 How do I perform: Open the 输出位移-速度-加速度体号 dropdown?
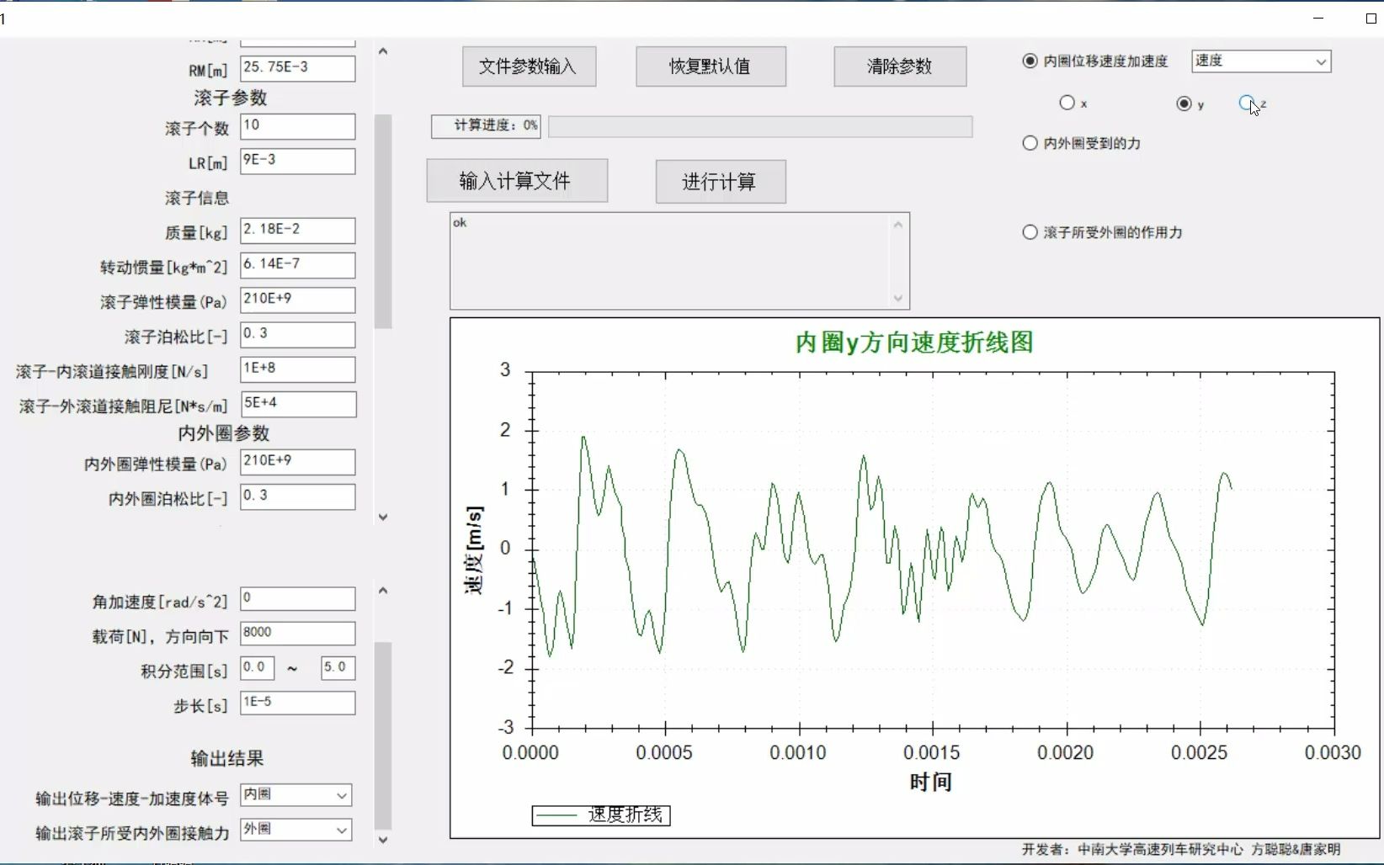click(x=295, y=795)
